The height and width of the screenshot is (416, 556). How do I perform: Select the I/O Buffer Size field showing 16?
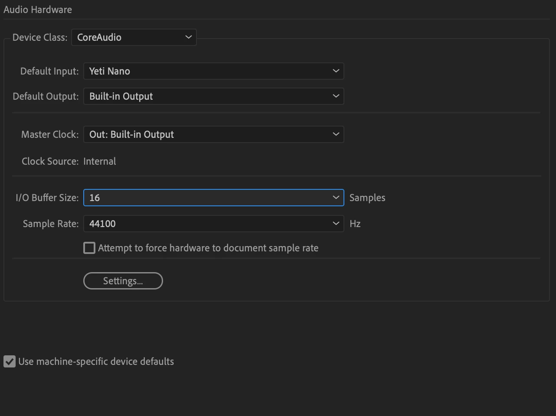coord(214,198)
